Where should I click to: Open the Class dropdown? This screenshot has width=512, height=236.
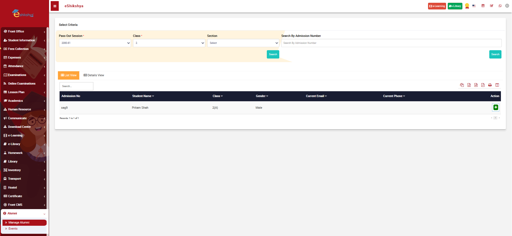pos(169,43)
